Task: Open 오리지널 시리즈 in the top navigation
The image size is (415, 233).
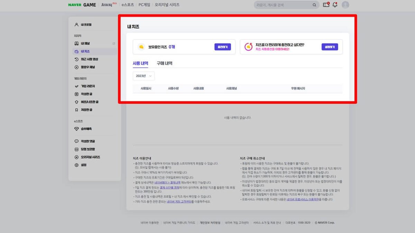Action: [167, 5]
